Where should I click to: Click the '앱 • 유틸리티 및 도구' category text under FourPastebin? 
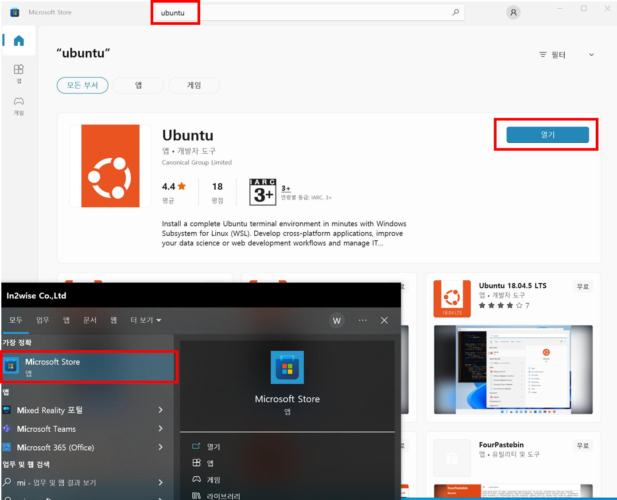pos(509,454)
